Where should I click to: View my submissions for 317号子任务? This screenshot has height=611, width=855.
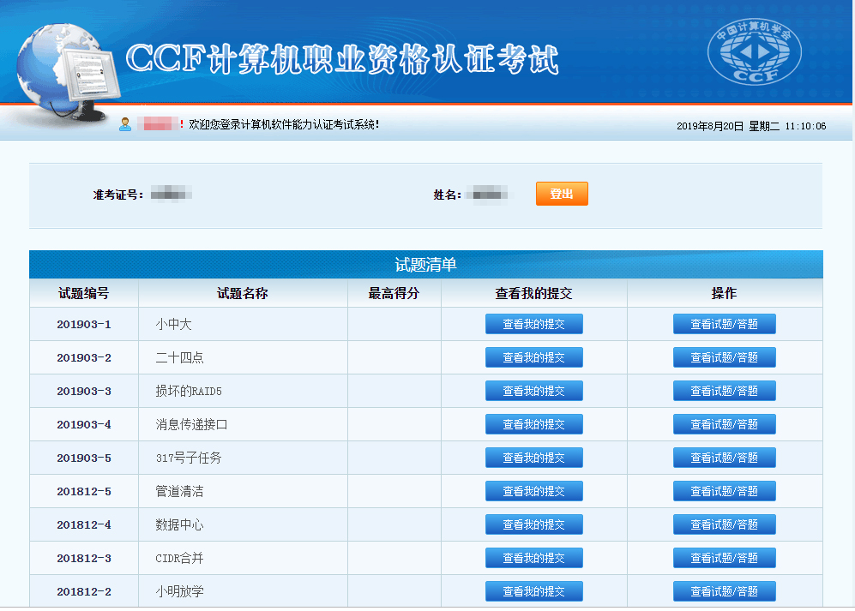(533, 458)
